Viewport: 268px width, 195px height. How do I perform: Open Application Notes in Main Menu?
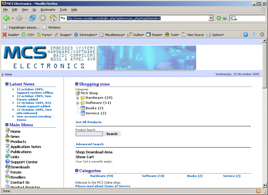(26, 147)
